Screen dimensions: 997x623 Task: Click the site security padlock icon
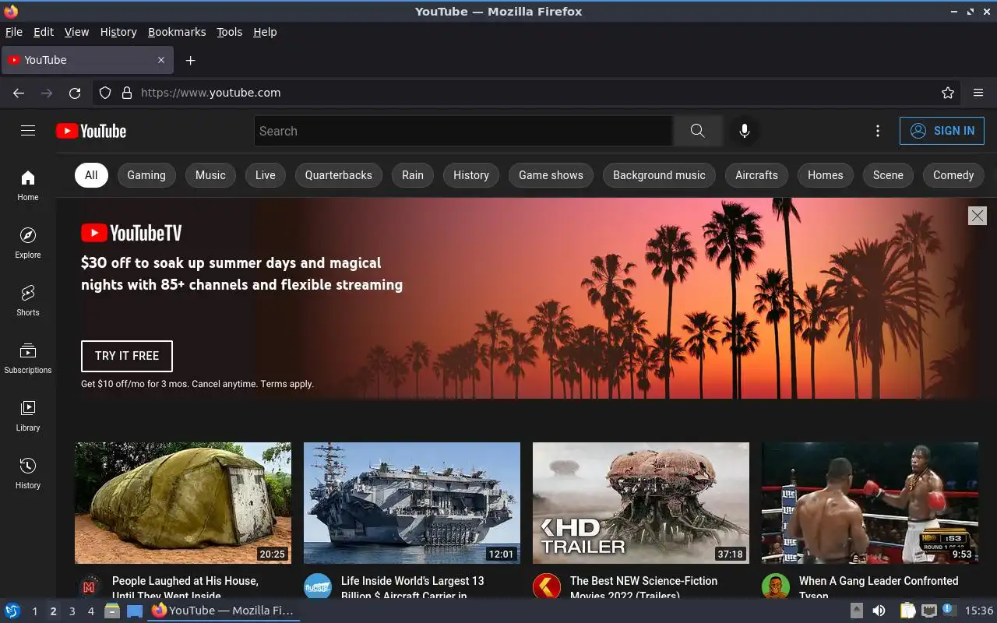(x=127, y=93)
